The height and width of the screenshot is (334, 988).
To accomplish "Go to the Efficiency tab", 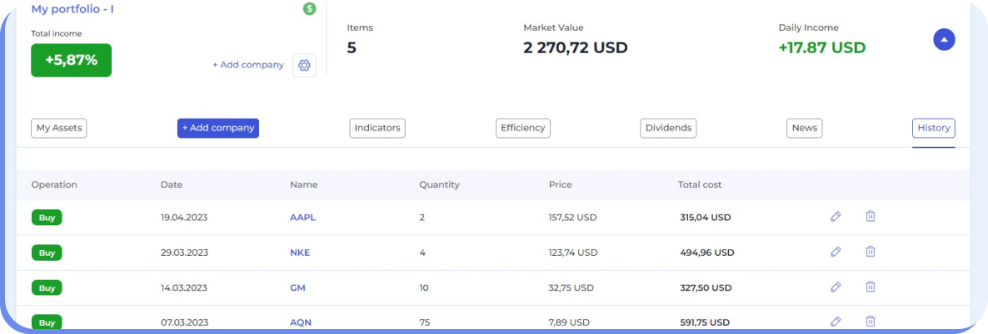I will click(522, 128).
